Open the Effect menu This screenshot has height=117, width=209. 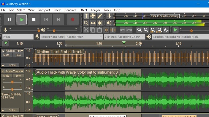tap(83, 10)
